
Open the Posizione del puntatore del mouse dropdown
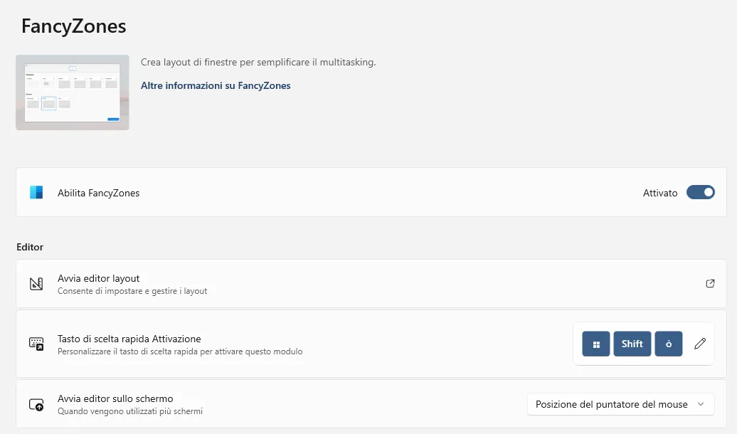click(x=621, y=404)
